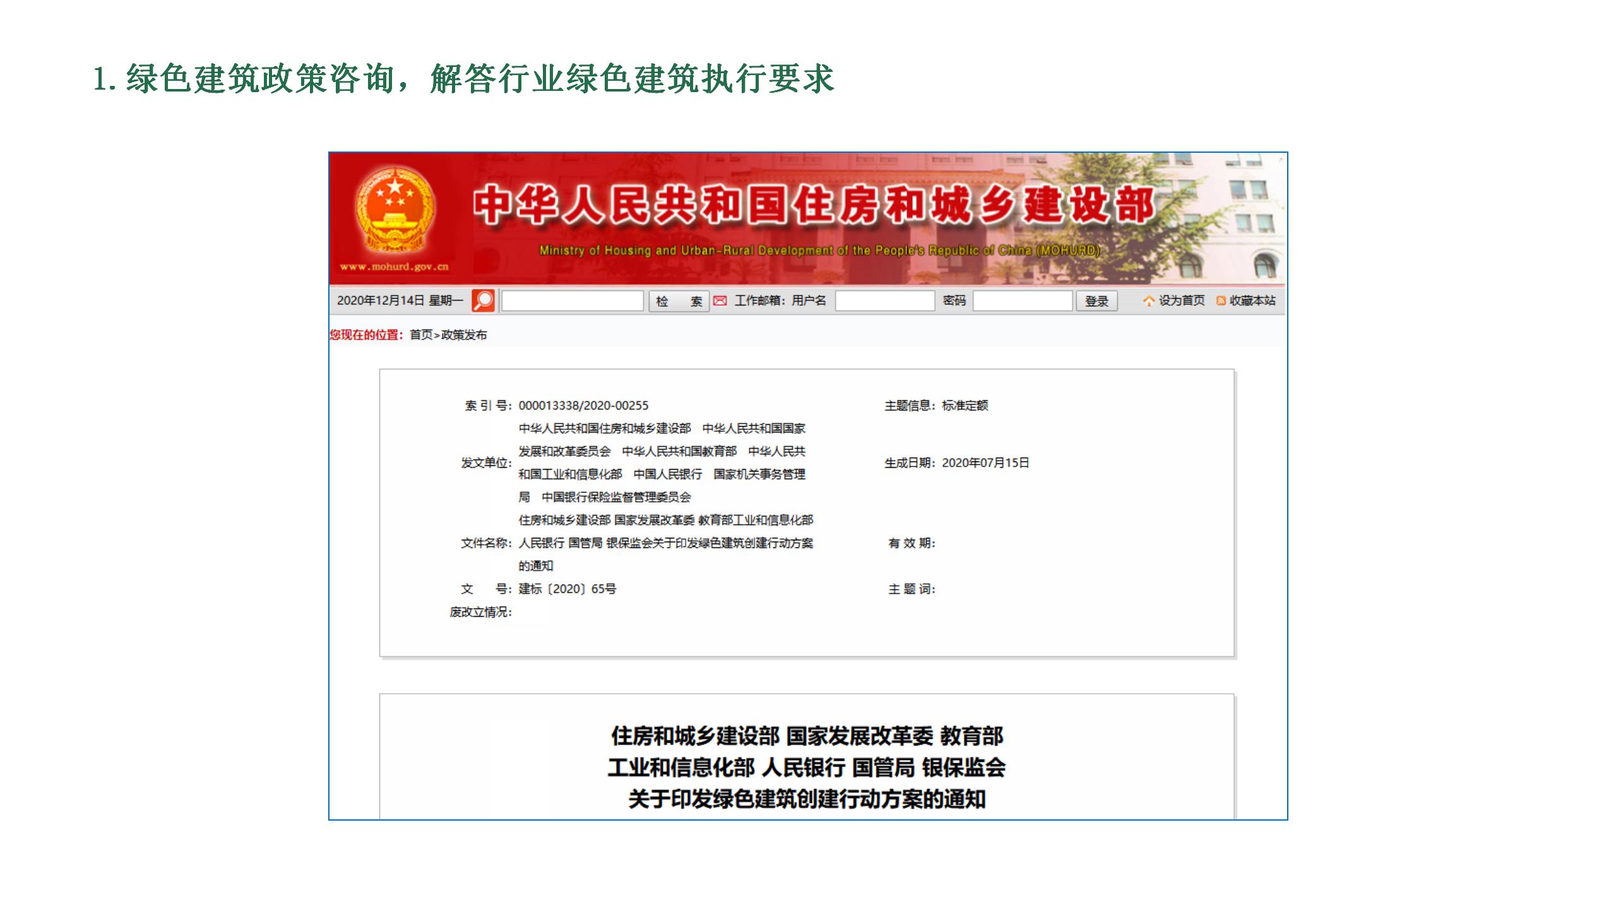Screen dimensions: 1616x909
Task: Click the red envelope work-mail icon
Action: pyautogui.click(x=720, y=301)
